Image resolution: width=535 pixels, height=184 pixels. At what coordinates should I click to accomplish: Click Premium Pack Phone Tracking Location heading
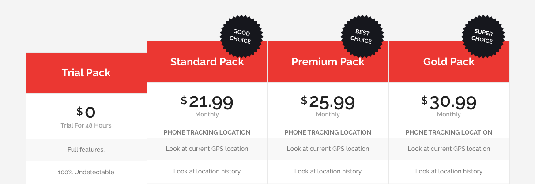[328, 132]
